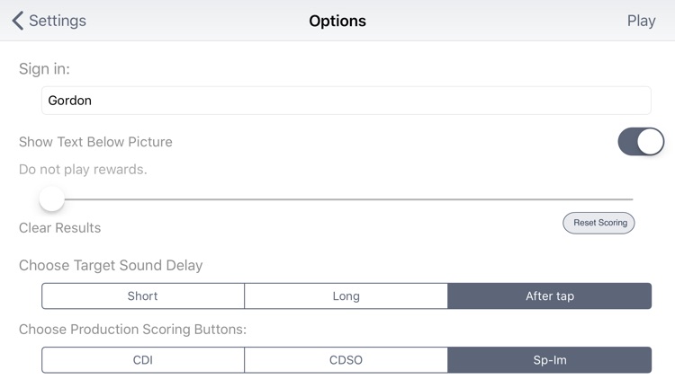Click the Options page title
The image size is (675, 379).
point(337,21)
